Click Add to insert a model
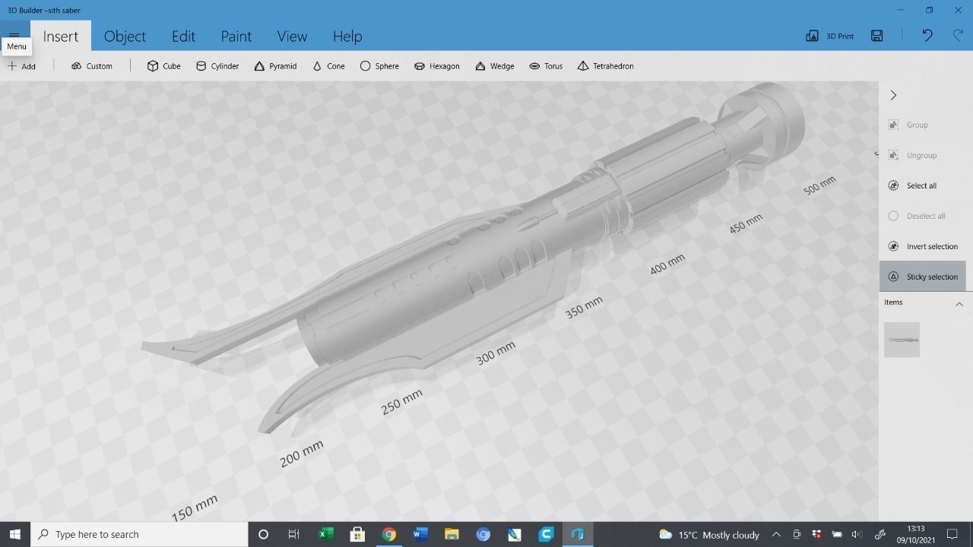 pos(22,66)
